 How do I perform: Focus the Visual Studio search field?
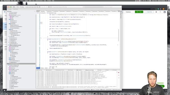[x=112, y=7]
